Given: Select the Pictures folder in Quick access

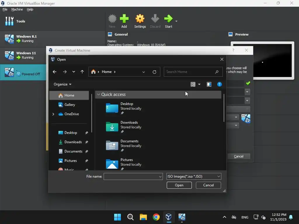Looking at the screenshot, I should click(124, 164).
